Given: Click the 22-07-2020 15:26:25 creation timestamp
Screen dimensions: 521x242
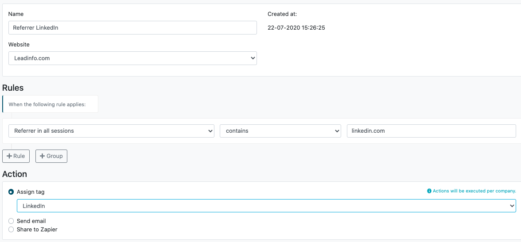Looking at the screenshot, I should click(296, 28).
